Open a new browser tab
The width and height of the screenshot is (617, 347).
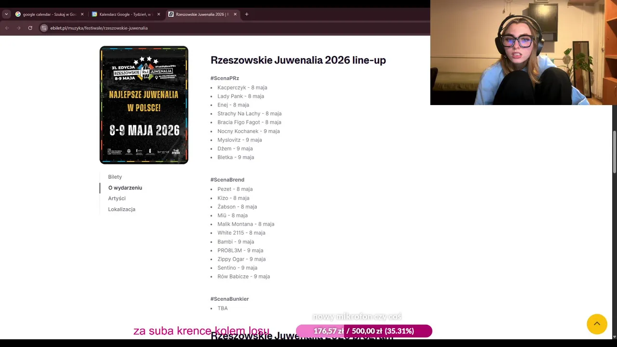click(247, 14)
